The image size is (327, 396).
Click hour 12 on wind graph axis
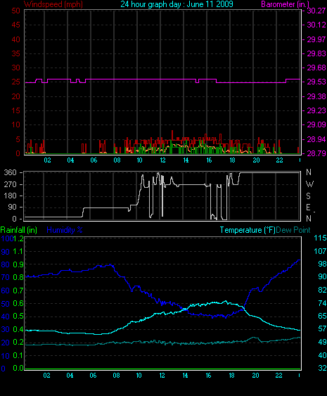click(x=162, y=160)
